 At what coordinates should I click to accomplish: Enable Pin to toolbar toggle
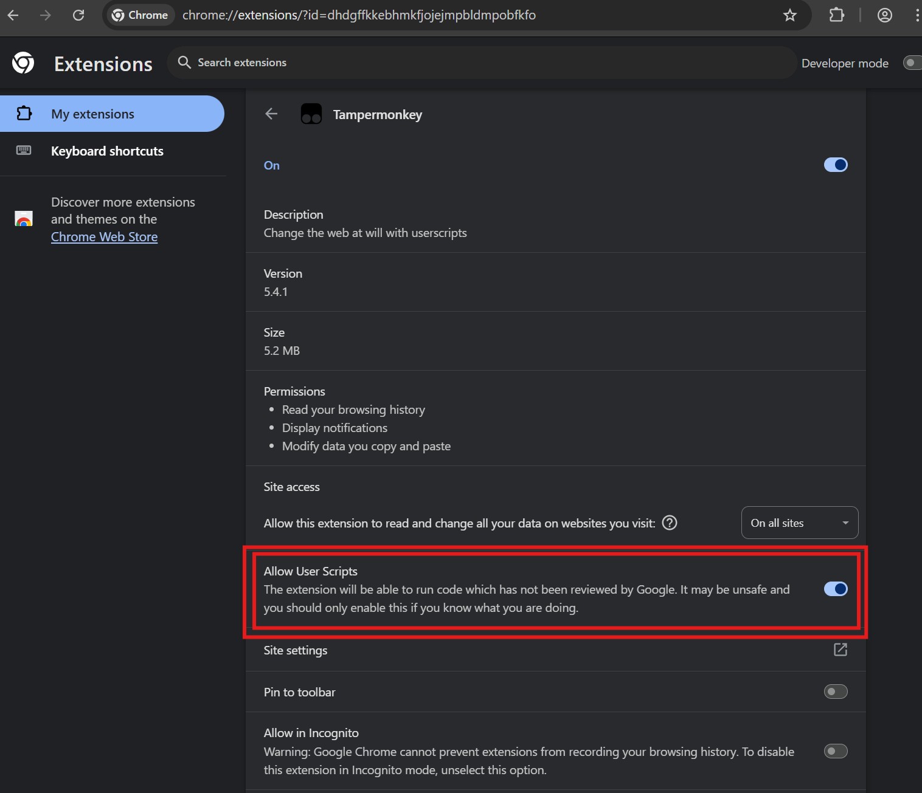(x=835, y=692)
